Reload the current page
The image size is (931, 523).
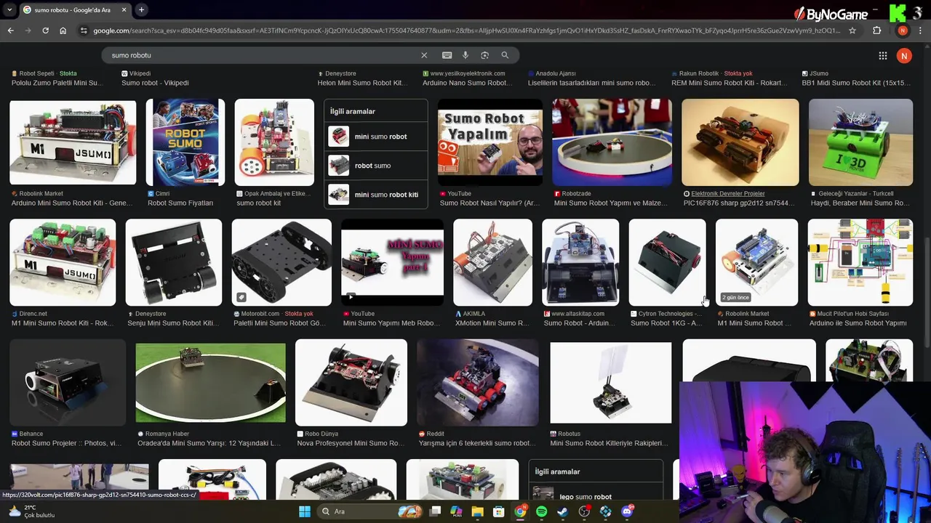(x=45, y=31)
